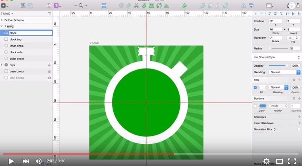Enter fullscreen mode in video player
Viewport: 302px width, 166px height.
coord(292,161)
